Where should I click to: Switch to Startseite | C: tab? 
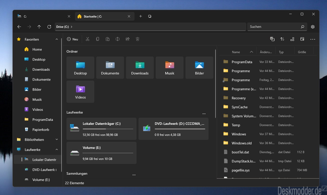pyautogui.click(x=104, y=16)
